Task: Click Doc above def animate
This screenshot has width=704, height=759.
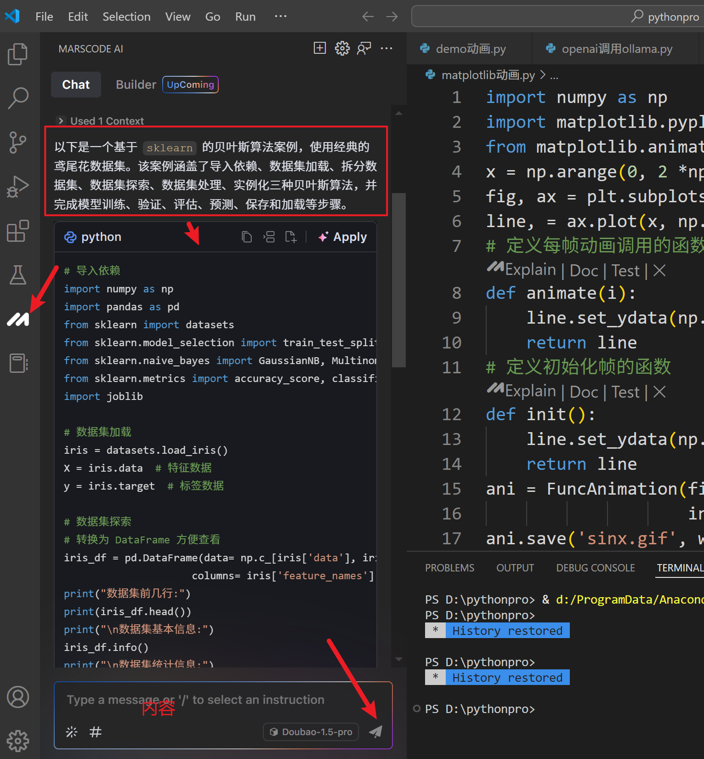Action: tap(584, 270)
